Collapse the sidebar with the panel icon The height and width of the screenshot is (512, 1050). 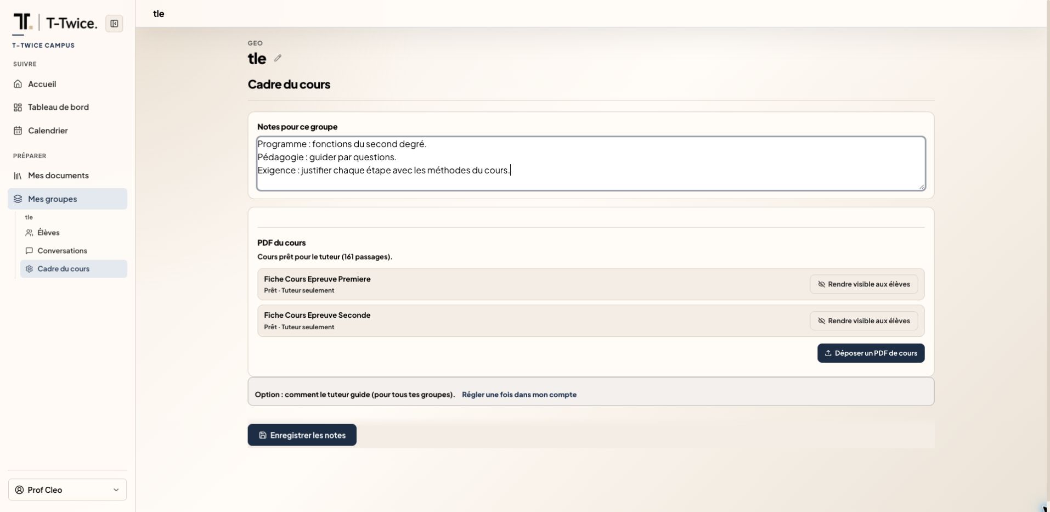pyautogui.click(x=114, y=24)
